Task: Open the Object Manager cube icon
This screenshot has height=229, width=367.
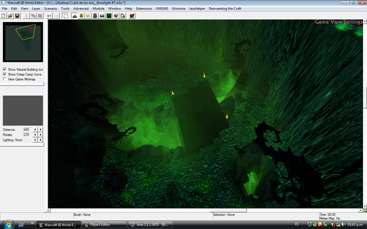Action: (x=116, y=16)
